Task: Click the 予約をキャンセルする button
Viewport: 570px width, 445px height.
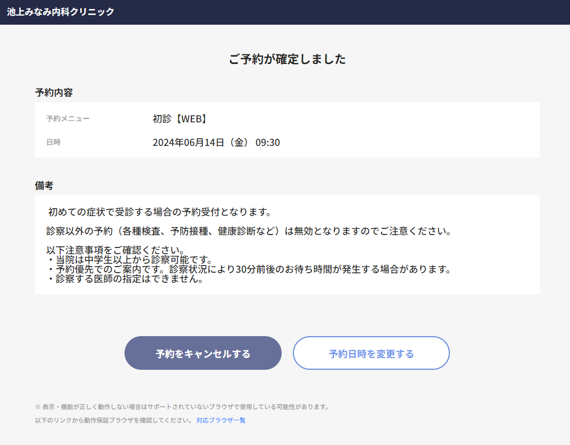Action: pyautogui.click(x=203, y=353)
